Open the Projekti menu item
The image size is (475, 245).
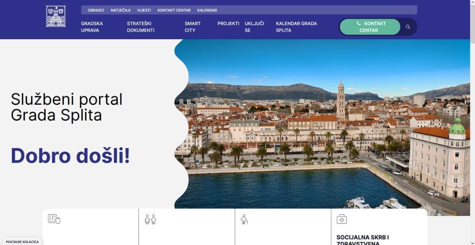[x=228, y=24]
